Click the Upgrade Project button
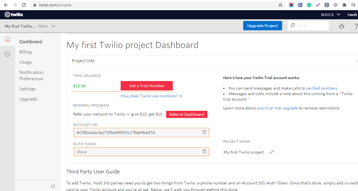This screenshot has height=191, width=358. pyautogui.click(x=262, y=26)
